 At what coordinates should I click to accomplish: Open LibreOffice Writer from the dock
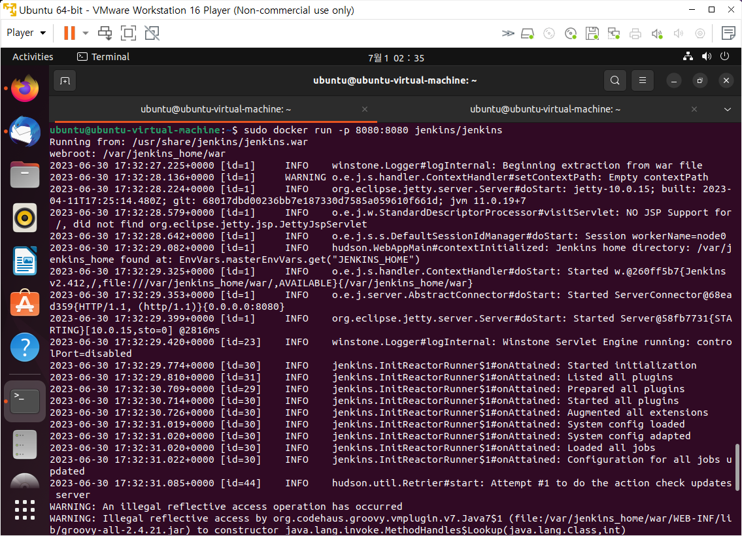(25, 261)
